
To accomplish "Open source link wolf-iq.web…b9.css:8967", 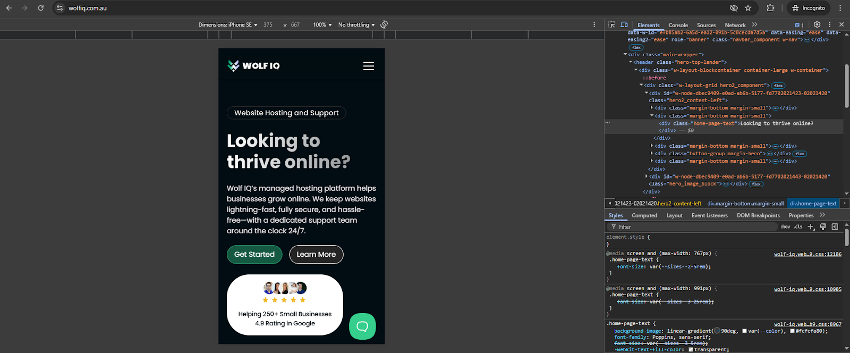I will [x=807, y=324].
